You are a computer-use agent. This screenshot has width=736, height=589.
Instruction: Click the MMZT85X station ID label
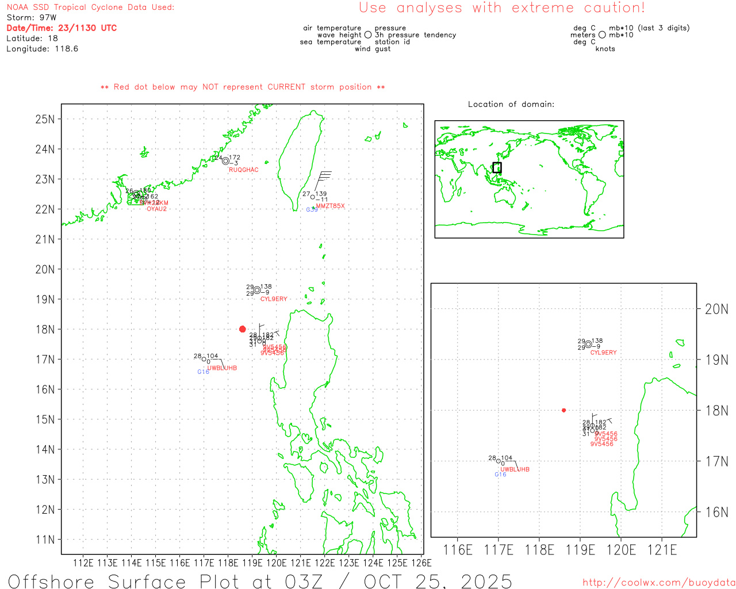[x=330, y=206]
